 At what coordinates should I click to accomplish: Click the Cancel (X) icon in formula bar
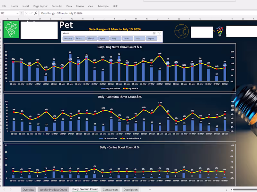click(x=26, y=13)
